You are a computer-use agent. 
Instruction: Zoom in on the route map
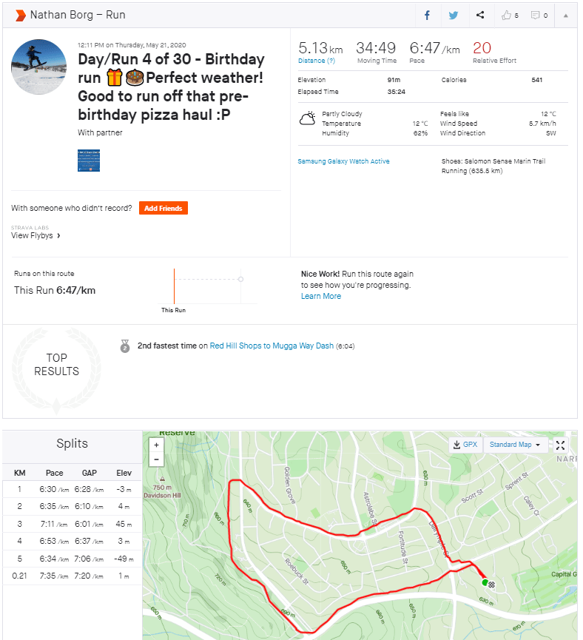tap(156, 445)
